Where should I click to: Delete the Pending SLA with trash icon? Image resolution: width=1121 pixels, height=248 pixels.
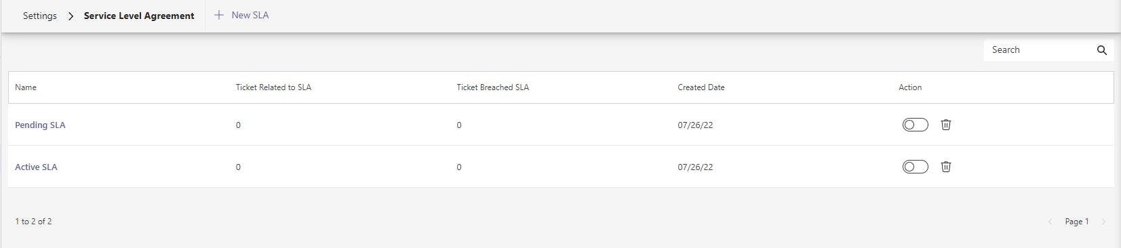[946, 125]
